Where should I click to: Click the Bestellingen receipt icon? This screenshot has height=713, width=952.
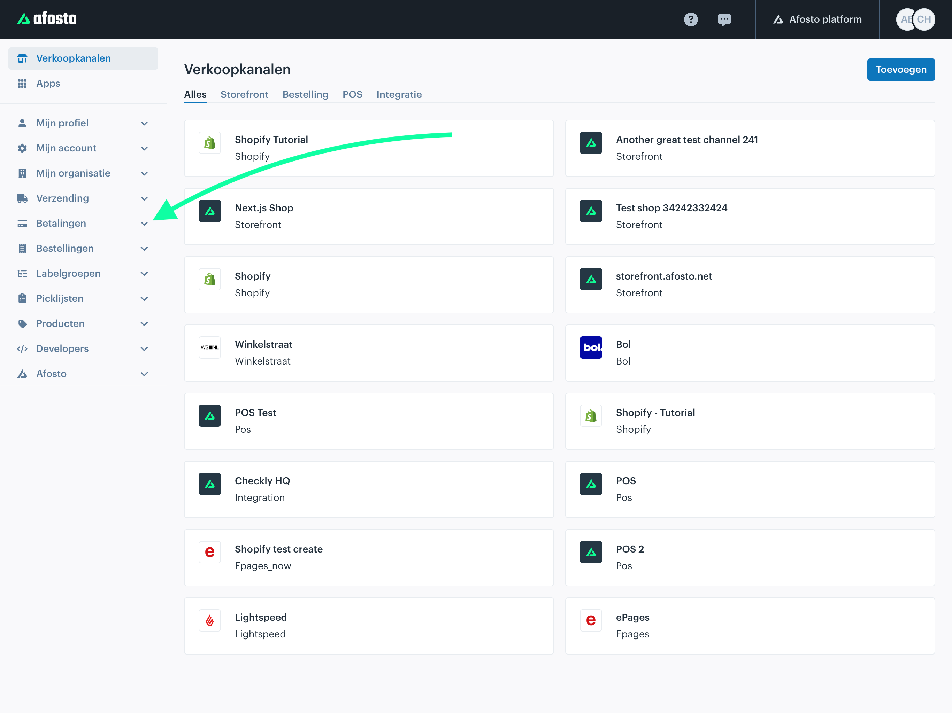tap(22, 249)
